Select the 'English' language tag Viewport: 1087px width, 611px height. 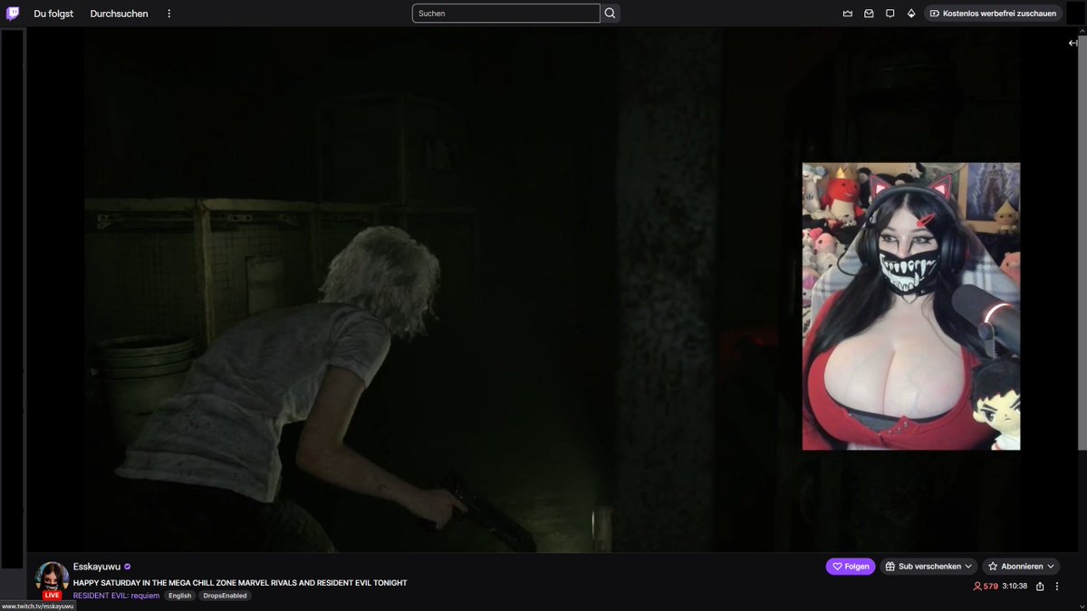[179, 596]
